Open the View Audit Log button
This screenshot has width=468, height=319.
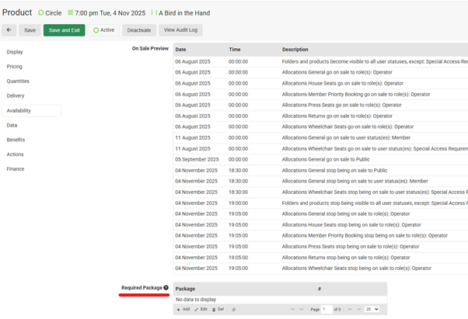click(x=180, y=30)
